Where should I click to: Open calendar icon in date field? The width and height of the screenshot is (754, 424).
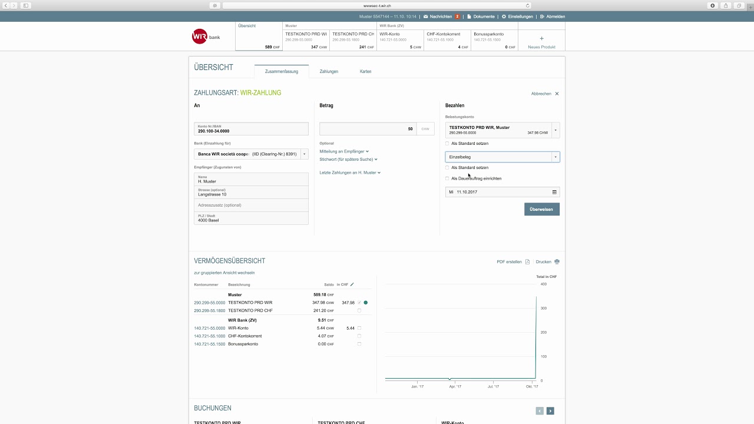(554, 192)
